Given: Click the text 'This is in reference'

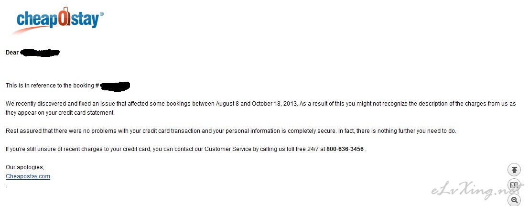Looking at the screenshot, I should 31,86.
